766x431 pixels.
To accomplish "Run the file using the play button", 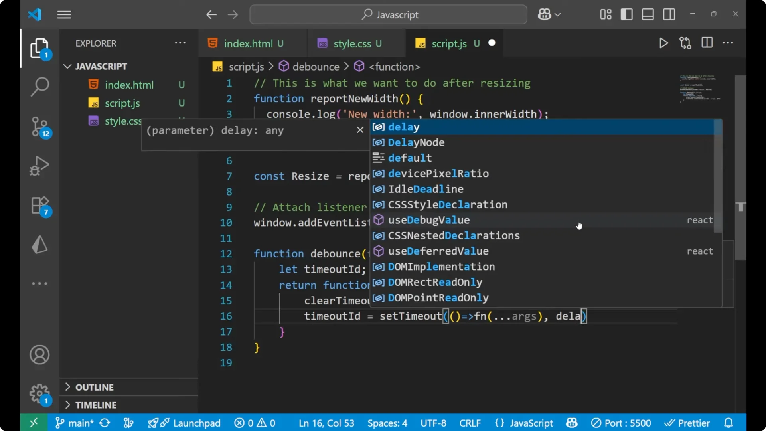I will [663, 43].
